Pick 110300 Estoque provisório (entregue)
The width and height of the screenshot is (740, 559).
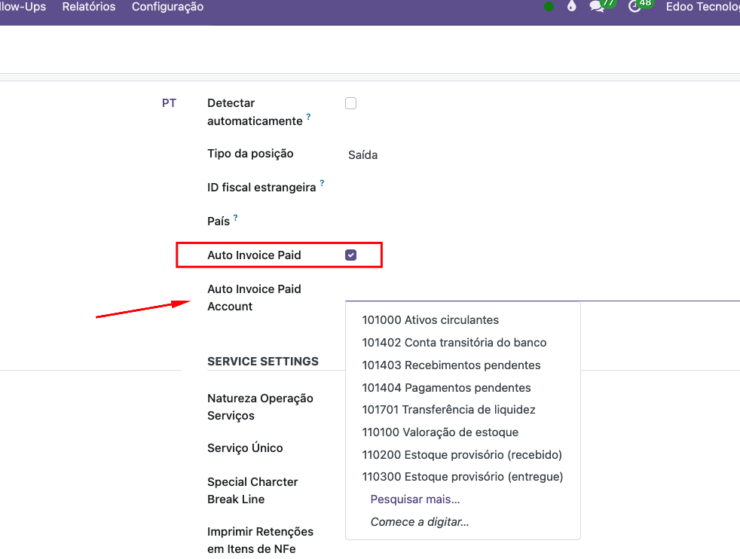463,476
